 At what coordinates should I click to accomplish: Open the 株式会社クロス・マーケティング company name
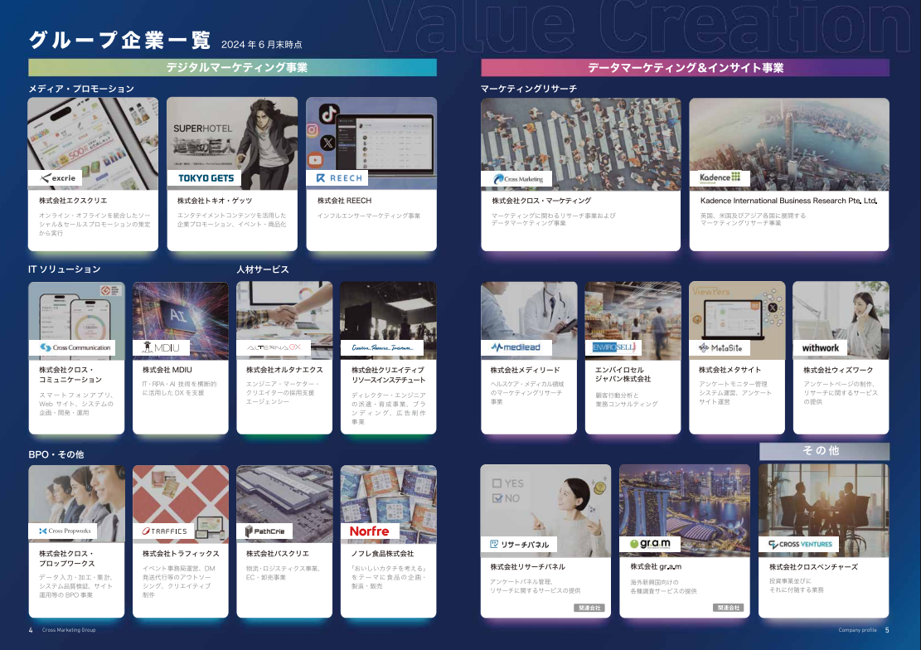click(541, 201)
